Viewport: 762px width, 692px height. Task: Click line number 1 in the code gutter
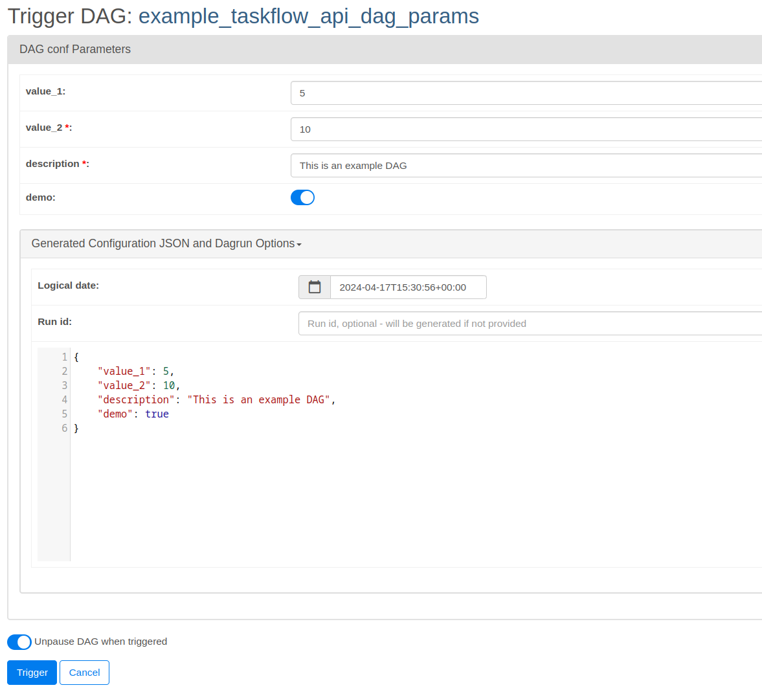[x=64, y=357]
